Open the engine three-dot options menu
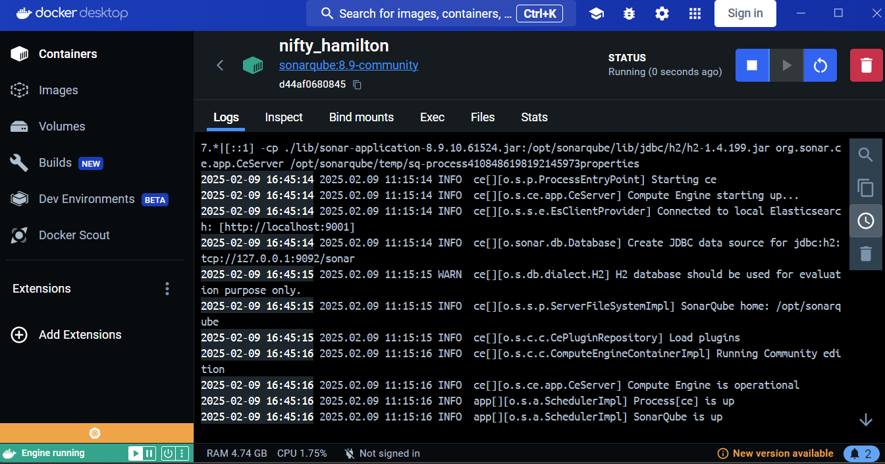 tap(182, 453)
